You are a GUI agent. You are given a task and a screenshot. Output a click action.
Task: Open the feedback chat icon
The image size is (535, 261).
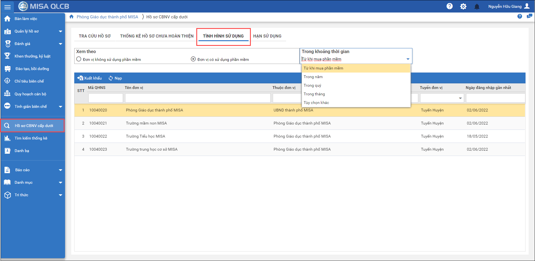529,16
